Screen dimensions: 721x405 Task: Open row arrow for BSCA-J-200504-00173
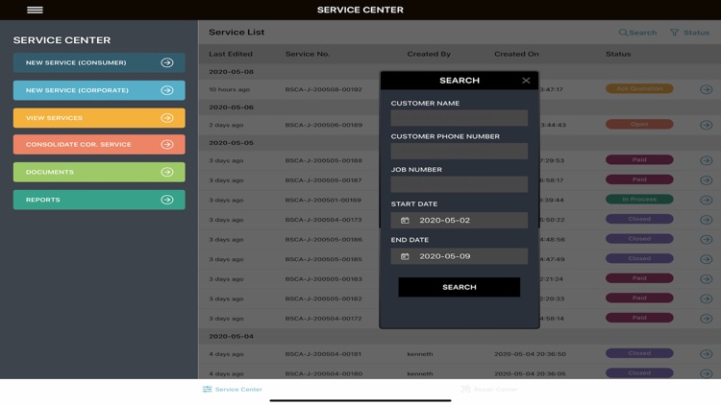tap(707, 220)
